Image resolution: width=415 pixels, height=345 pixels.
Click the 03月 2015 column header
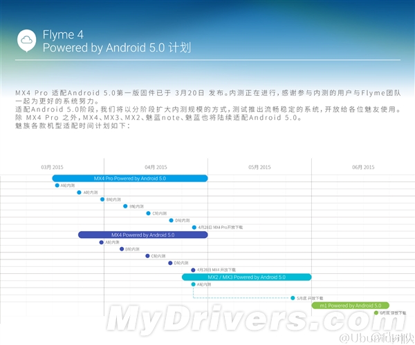pyautogui.click(x=52, y=167)
